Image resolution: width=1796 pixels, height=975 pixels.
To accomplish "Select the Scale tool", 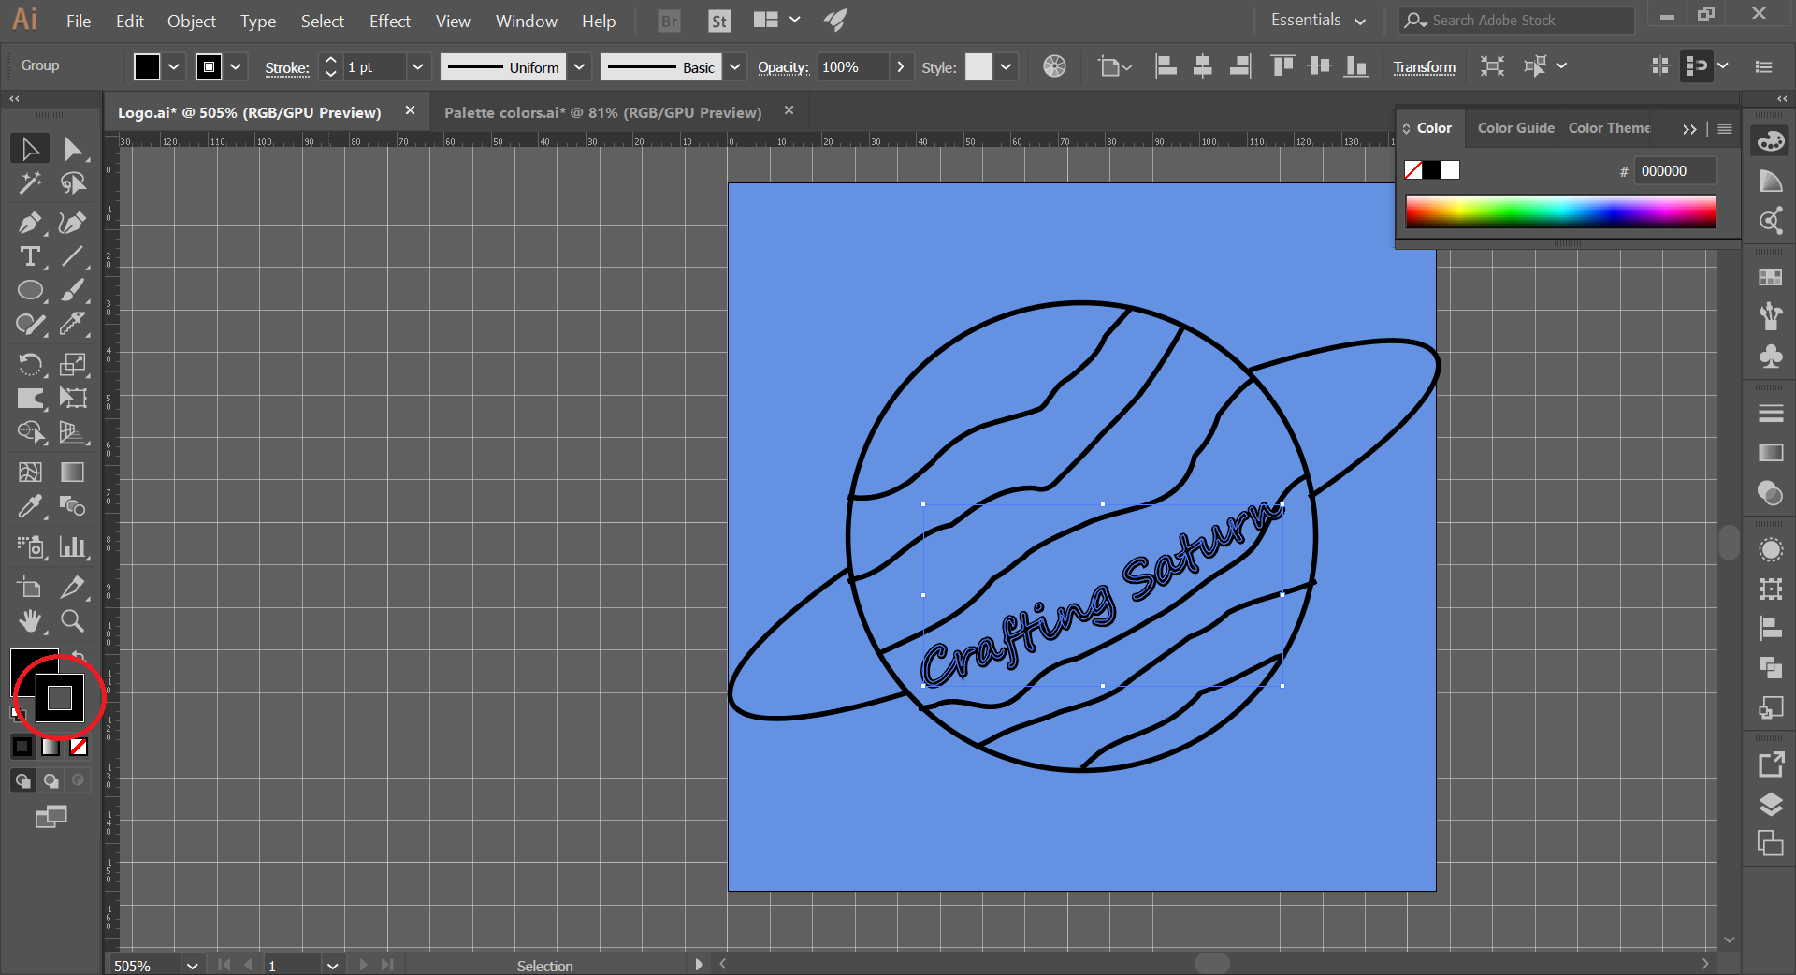I will pyautogui.click(x=73, y=363).
